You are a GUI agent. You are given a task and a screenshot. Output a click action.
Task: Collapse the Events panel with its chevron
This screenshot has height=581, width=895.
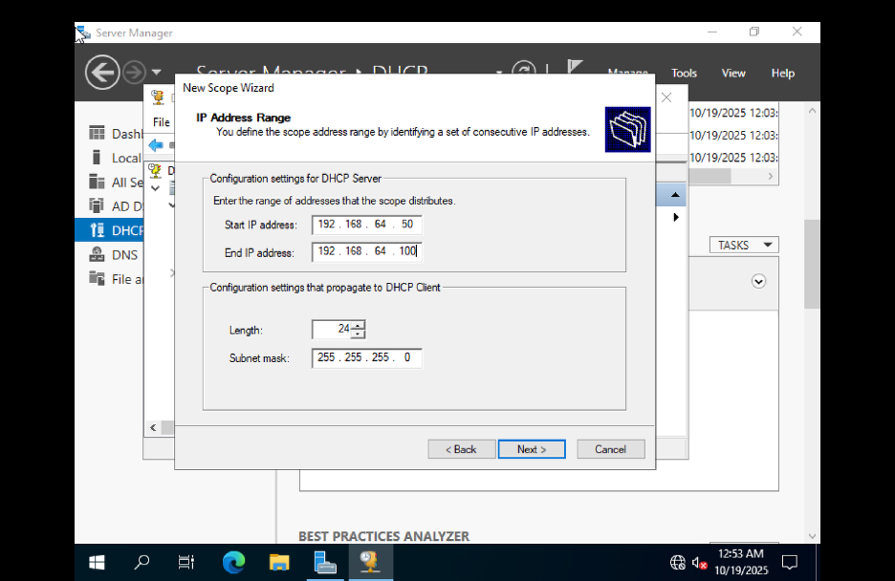pos(758,280)
